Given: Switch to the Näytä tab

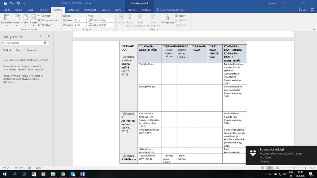Looking at the screenshot, I should (x=118, y=10).
